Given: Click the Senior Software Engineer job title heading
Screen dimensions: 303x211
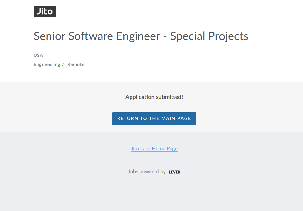Looking at the screenshot, I should click(x=141, y=36).
